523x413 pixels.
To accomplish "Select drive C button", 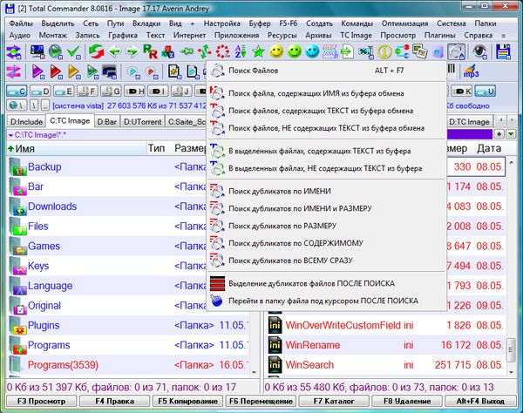I will click(x=17, y=91).
